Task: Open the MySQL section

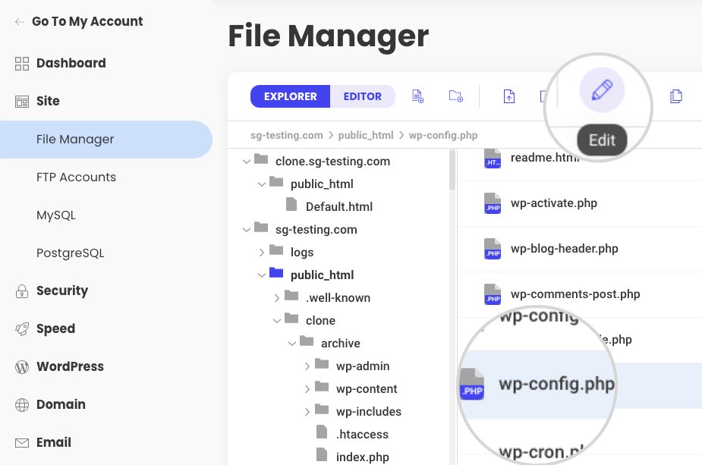Action: [56, 215]
